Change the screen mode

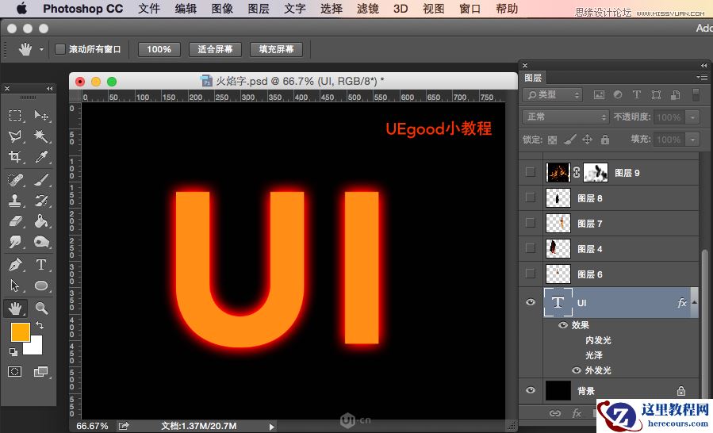pos(41,372)
